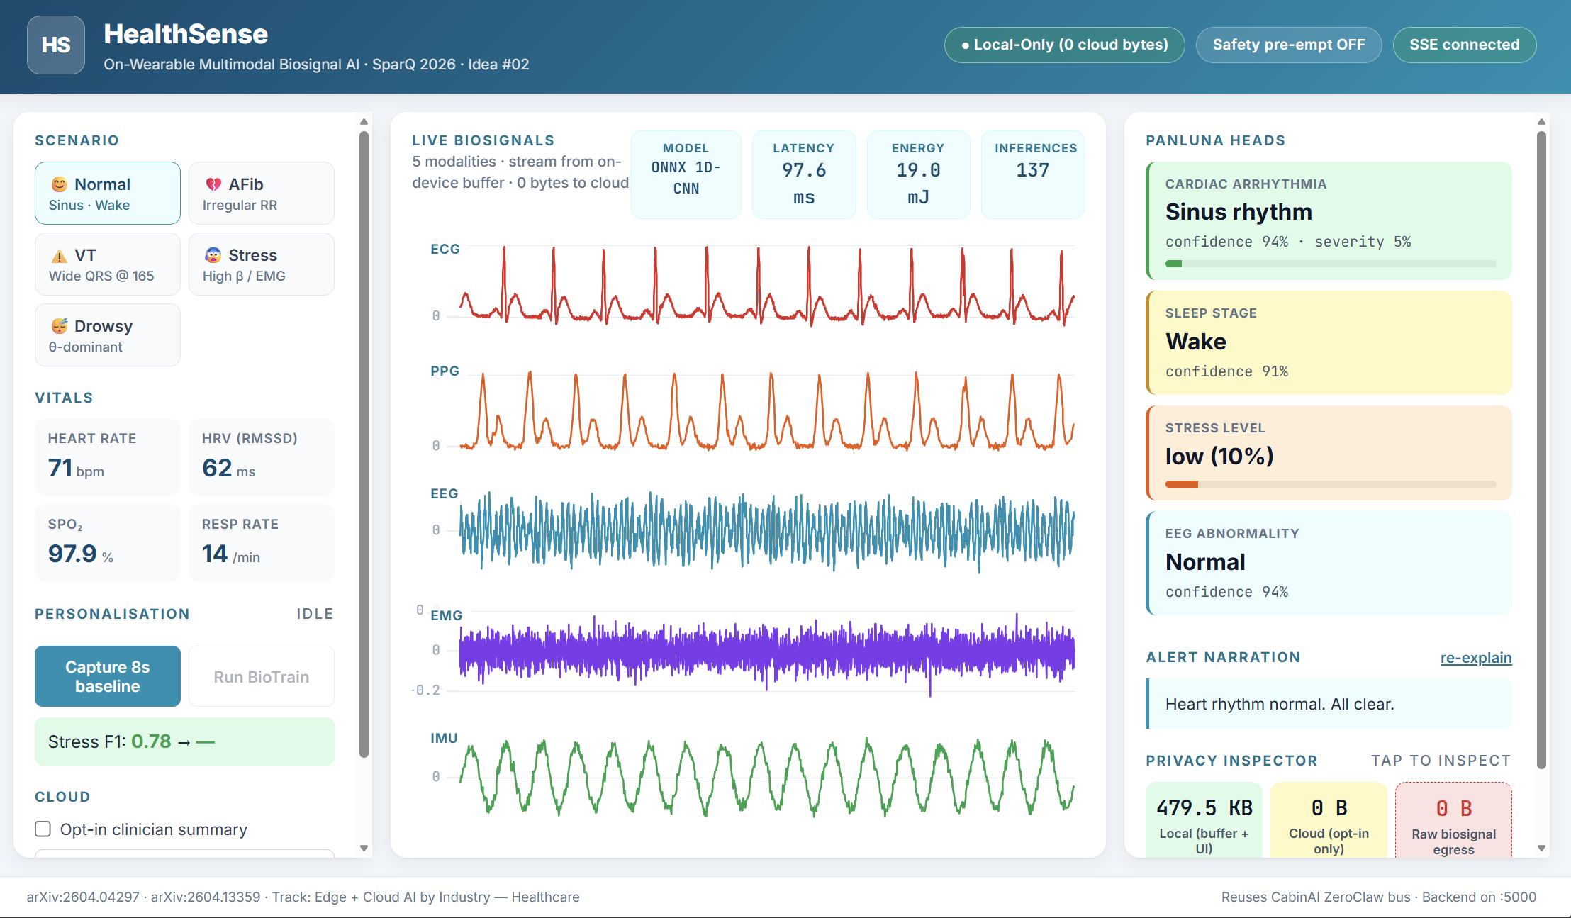Select the Normal Sinus Wake scenario
Screen dimensions: 1571x918
pyautogui.click(x=108, y=194)
